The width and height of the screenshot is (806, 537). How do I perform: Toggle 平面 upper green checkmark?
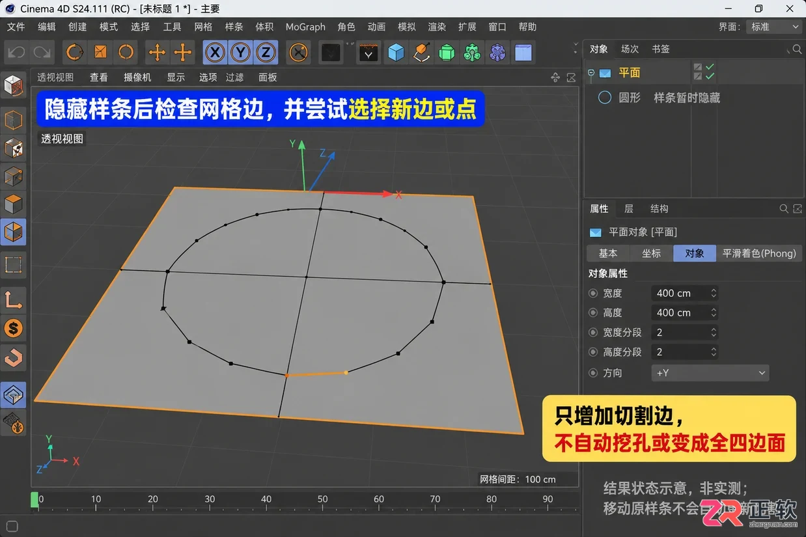710,67
